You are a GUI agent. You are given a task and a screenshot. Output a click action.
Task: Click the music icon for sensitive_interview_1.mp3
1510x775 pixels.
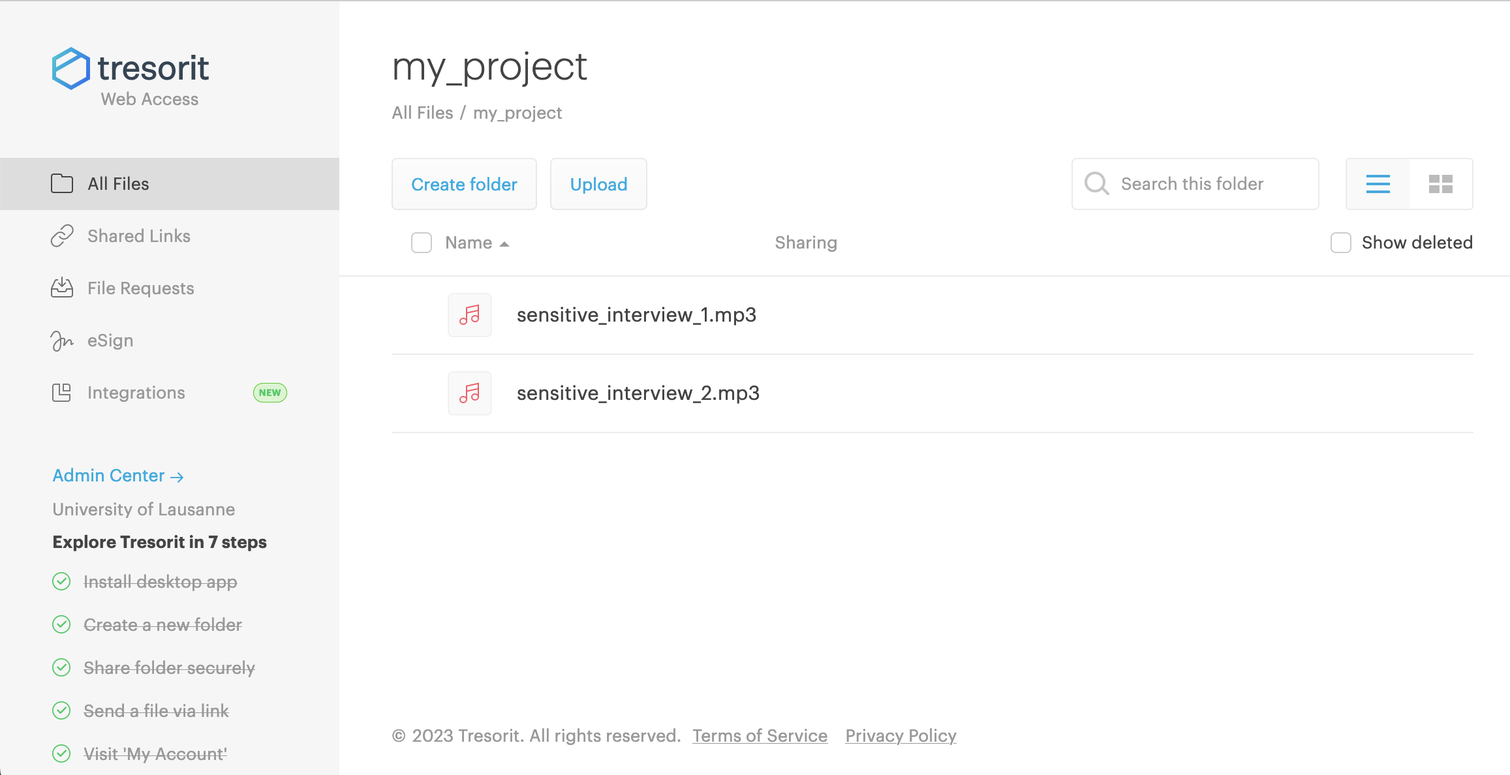pos(469,315)
